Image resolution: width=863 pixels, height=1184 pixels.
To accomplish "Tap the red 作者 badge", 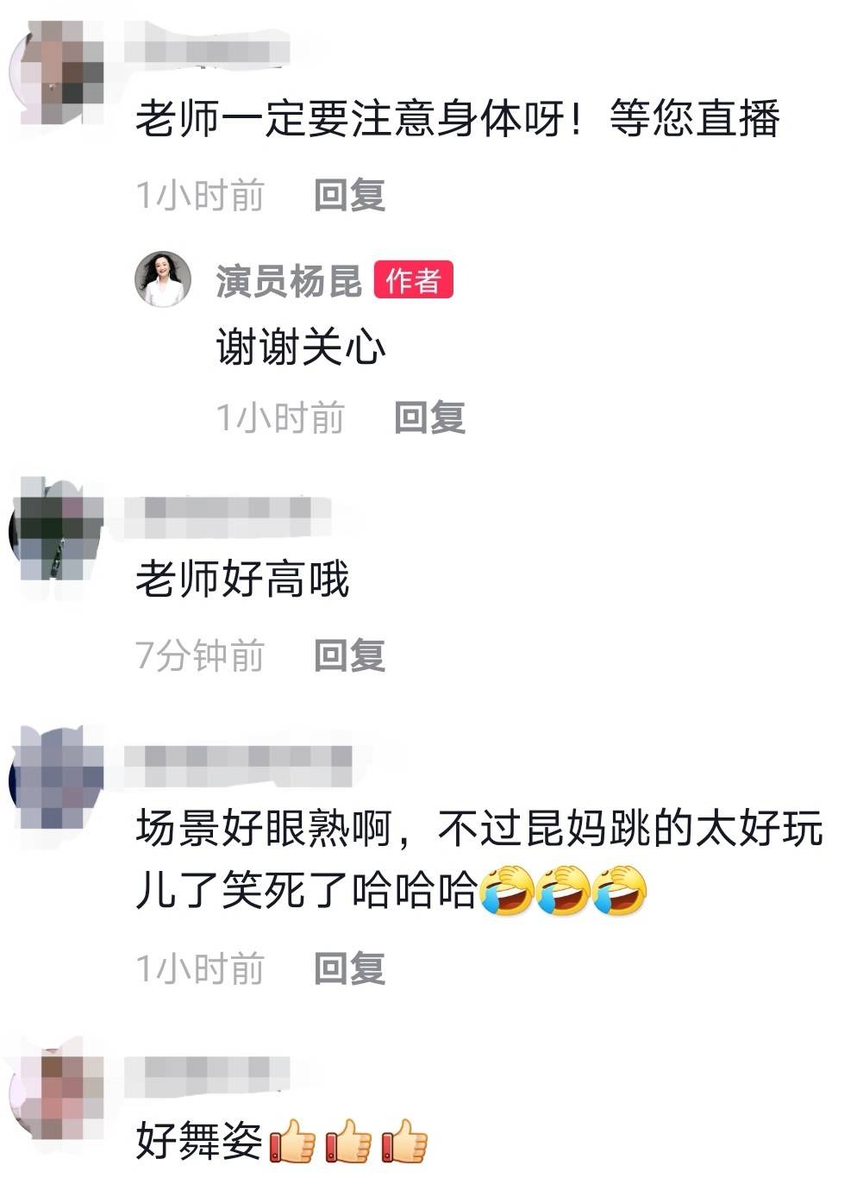I will 413,281.
